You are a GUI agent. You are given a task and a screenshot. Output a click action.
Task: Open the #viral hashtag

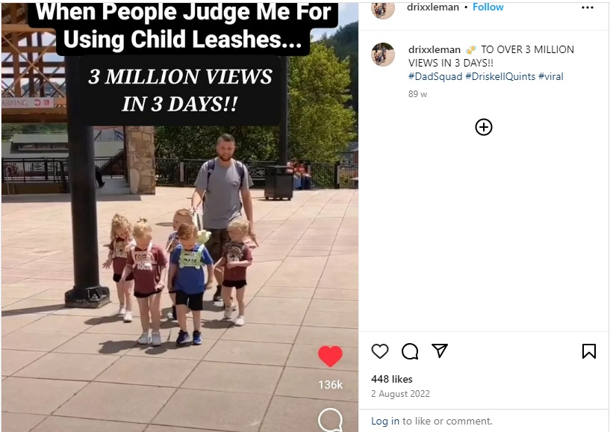coord(551,76)
